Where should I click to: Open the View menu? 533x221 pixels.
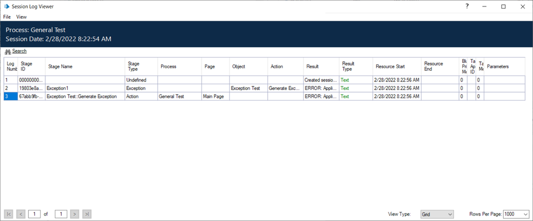pyautogui.click(x=21, y=17)
